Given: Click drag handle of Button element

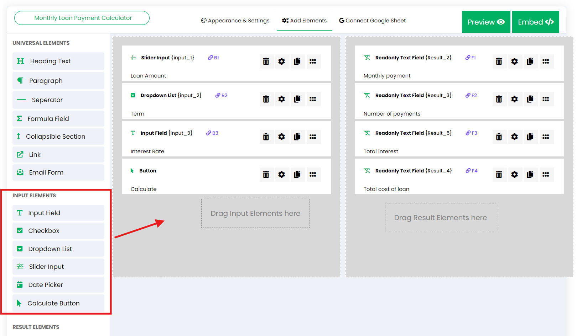Looking at the screenshot, I should (313, 175).
